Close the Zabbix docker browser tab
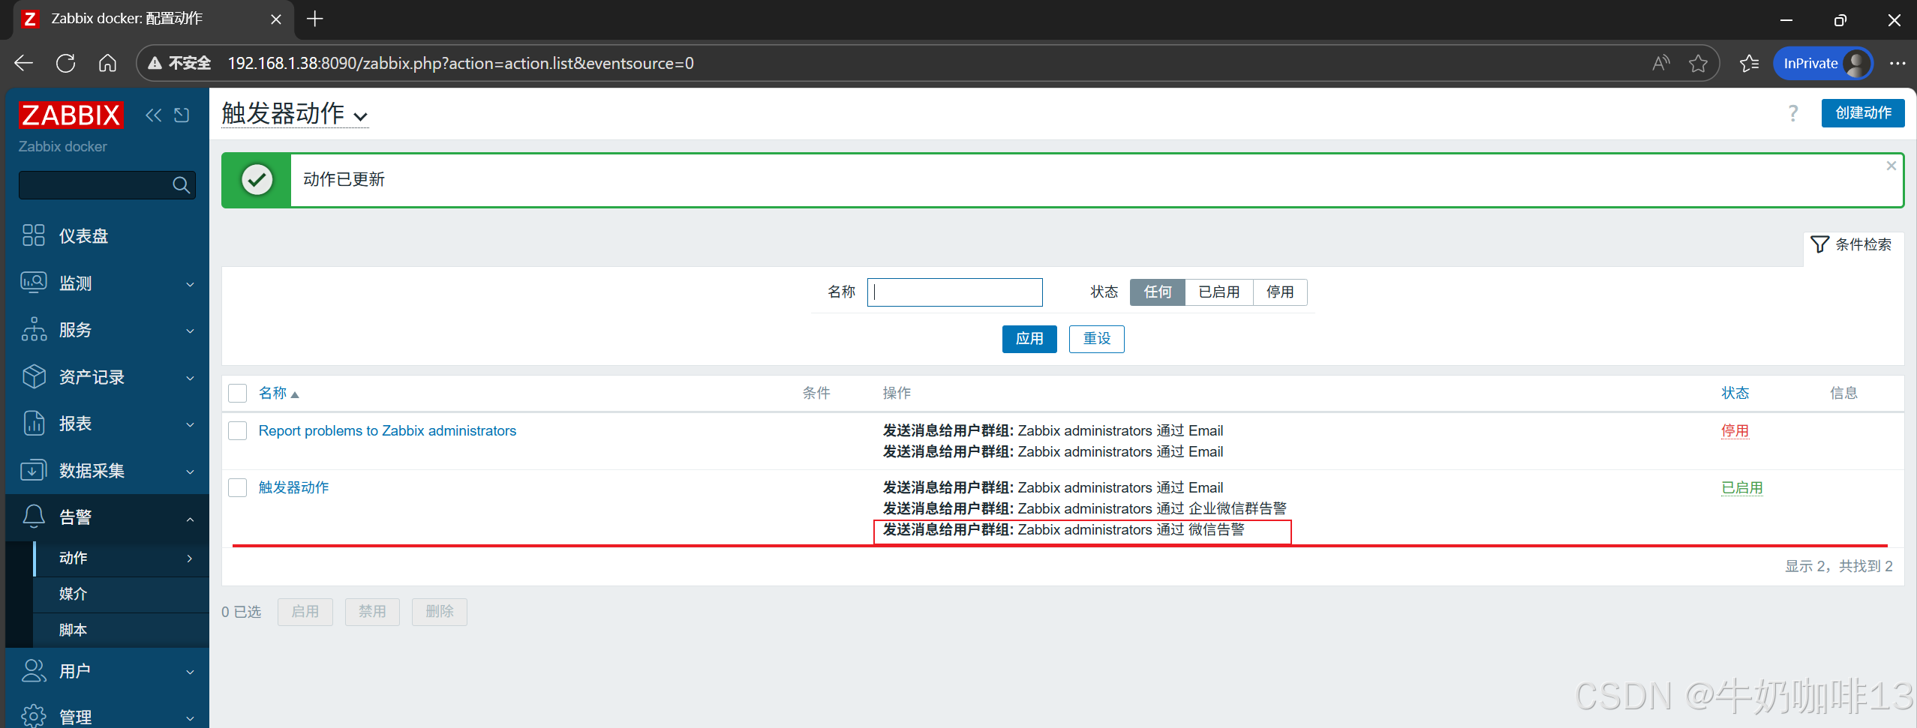The width and height of the screenshot is (1917, 728). (x=276, y=19)
